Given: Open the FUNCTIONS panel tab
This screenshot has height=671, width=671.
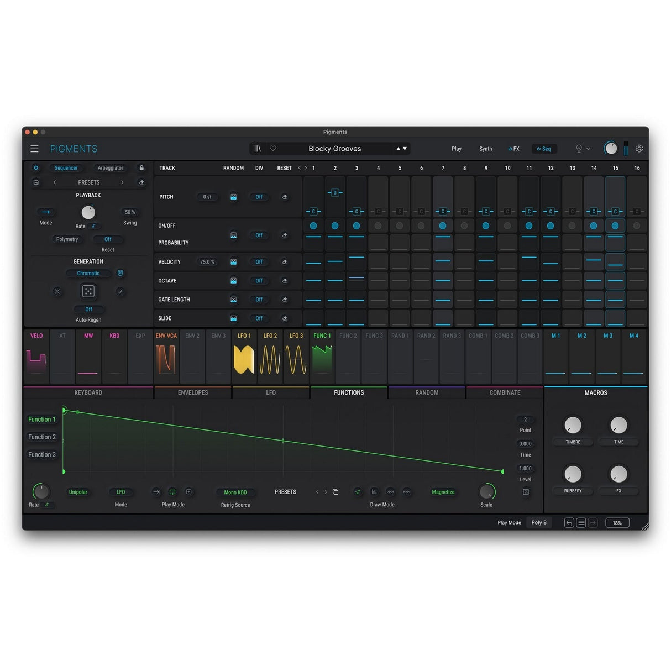Looking at the screenshot, I should click(348, 392).
